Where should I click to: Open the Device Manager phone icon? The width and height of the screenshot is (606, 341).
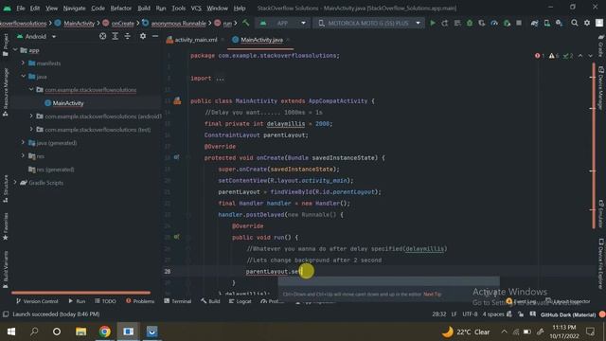click(x=547, y=23)
